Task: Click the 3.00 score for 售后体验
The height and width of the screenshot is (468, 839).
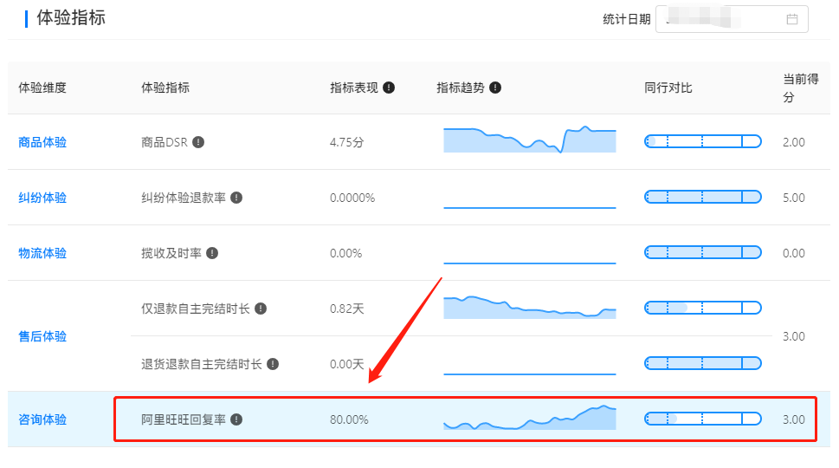Action: pos(793,337)
